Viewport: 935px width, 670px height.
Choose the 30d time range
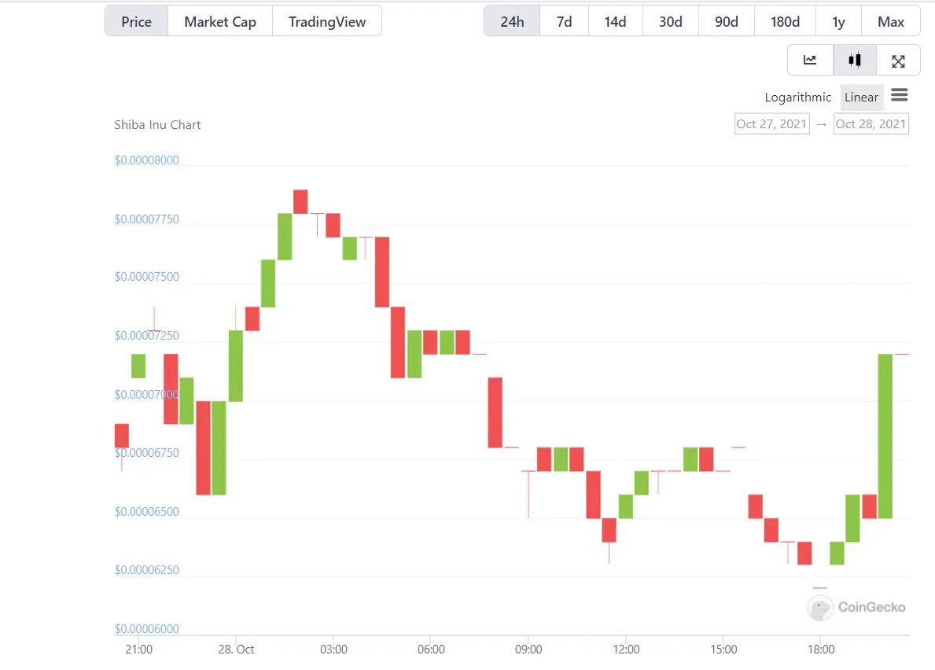(x=670, y=21)
